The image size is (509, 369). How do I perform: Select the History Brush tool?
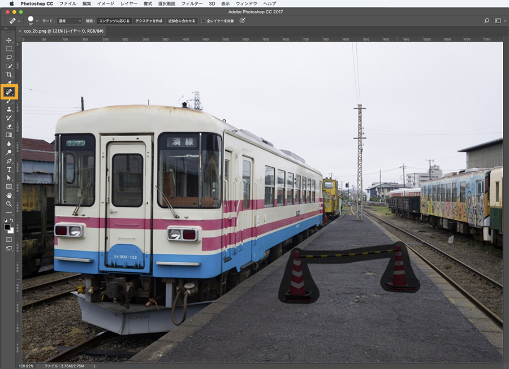[x=8, y=118]
